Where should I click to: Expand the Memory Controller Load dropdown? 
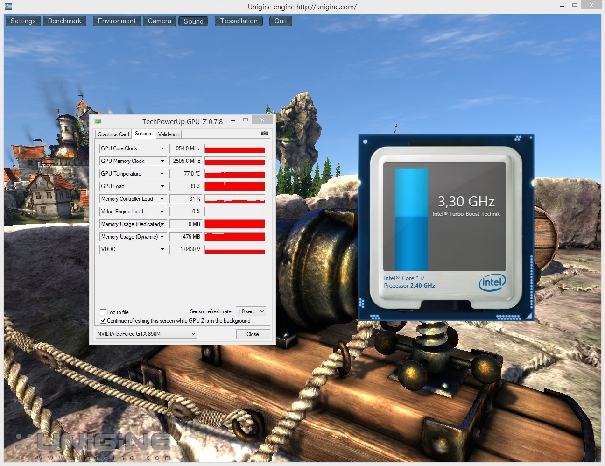click(x=162, y=199)
